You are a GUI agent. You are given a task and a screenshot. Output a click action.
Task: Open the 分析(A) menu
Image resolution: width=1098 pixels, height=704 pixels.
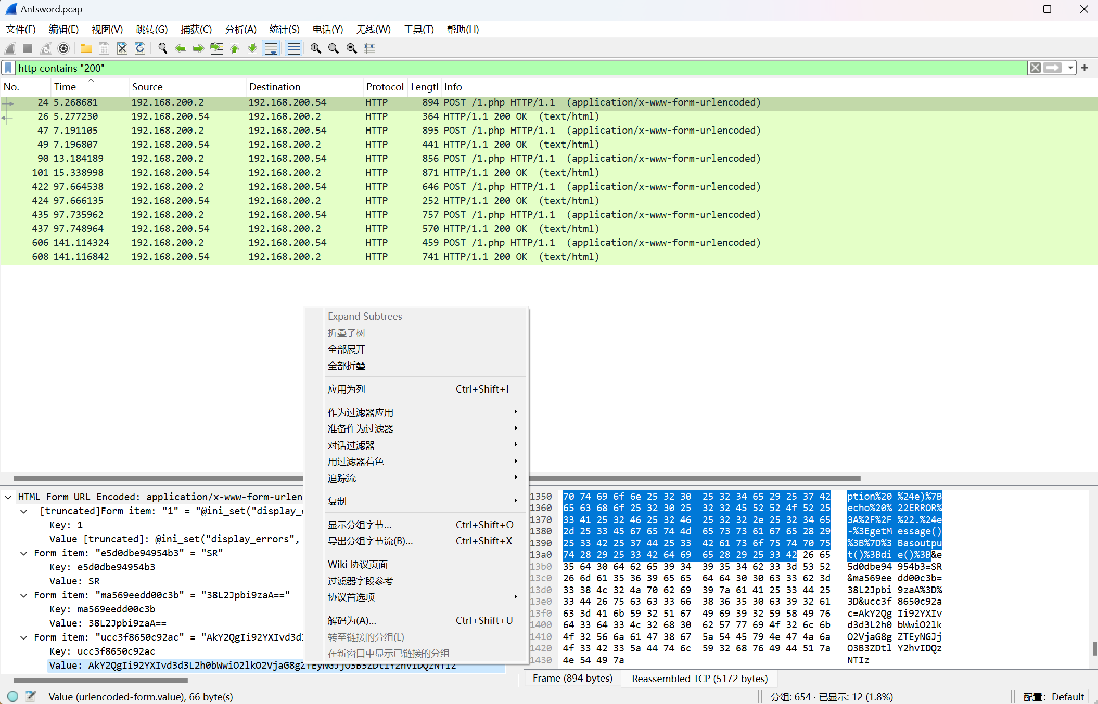click(240, 30)
